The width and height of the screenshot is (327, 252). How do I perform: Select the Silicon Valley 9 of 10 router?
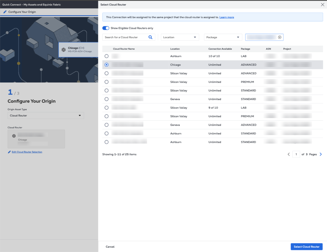click(x=107, y=108)
